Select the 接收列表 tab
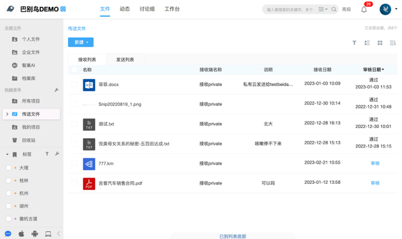 click(87, 60)
